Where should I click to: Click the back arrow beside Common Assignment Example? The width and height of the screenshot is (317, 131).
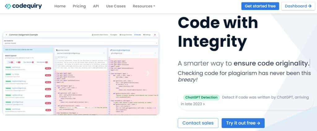coord(6,35)
